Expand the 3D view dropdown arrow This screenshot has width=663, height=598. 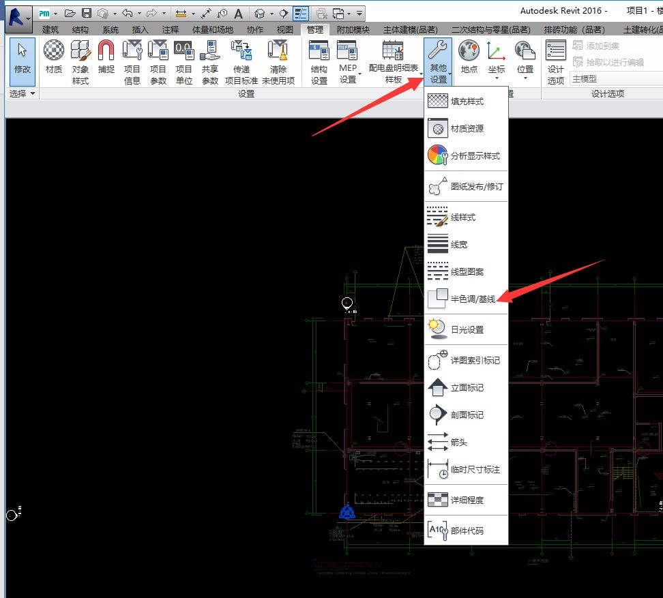[271, 14]
